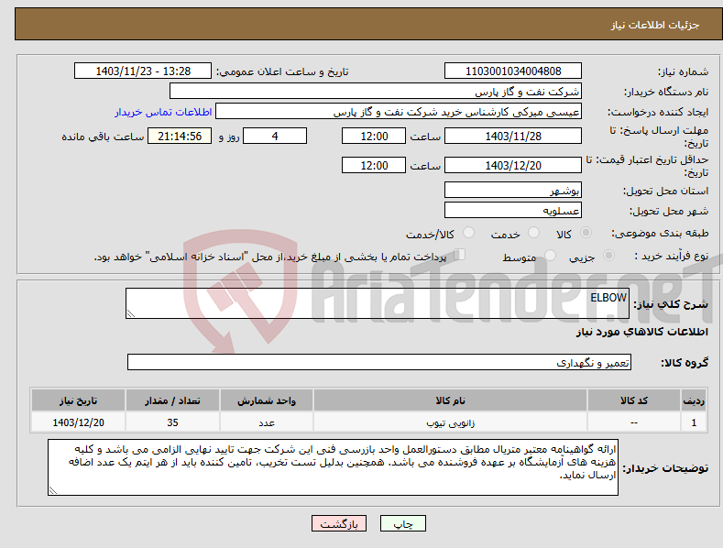Viewport: 723px width, 548px height.
Task: Click the announcement date field 1403/11/23 - 13:28
Action: tap(142, 71)
